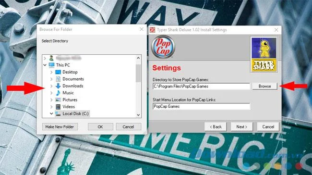The height and width of the screenshot is (175, 312).
Task: Confirm folder selection with OK
Action: click(x=100, y=127)
